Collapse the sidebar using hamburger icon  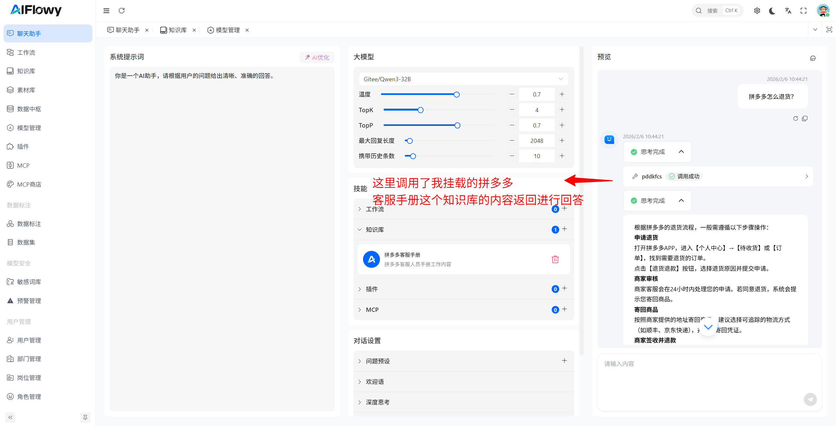tap(106, 11)
